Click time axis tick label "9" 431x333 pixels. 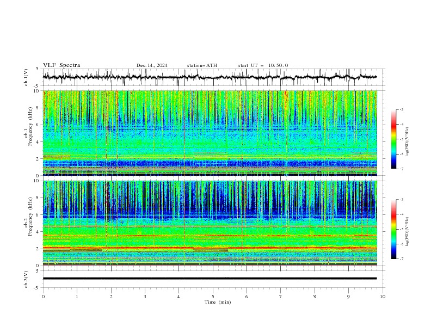click(x=348, y=297)
